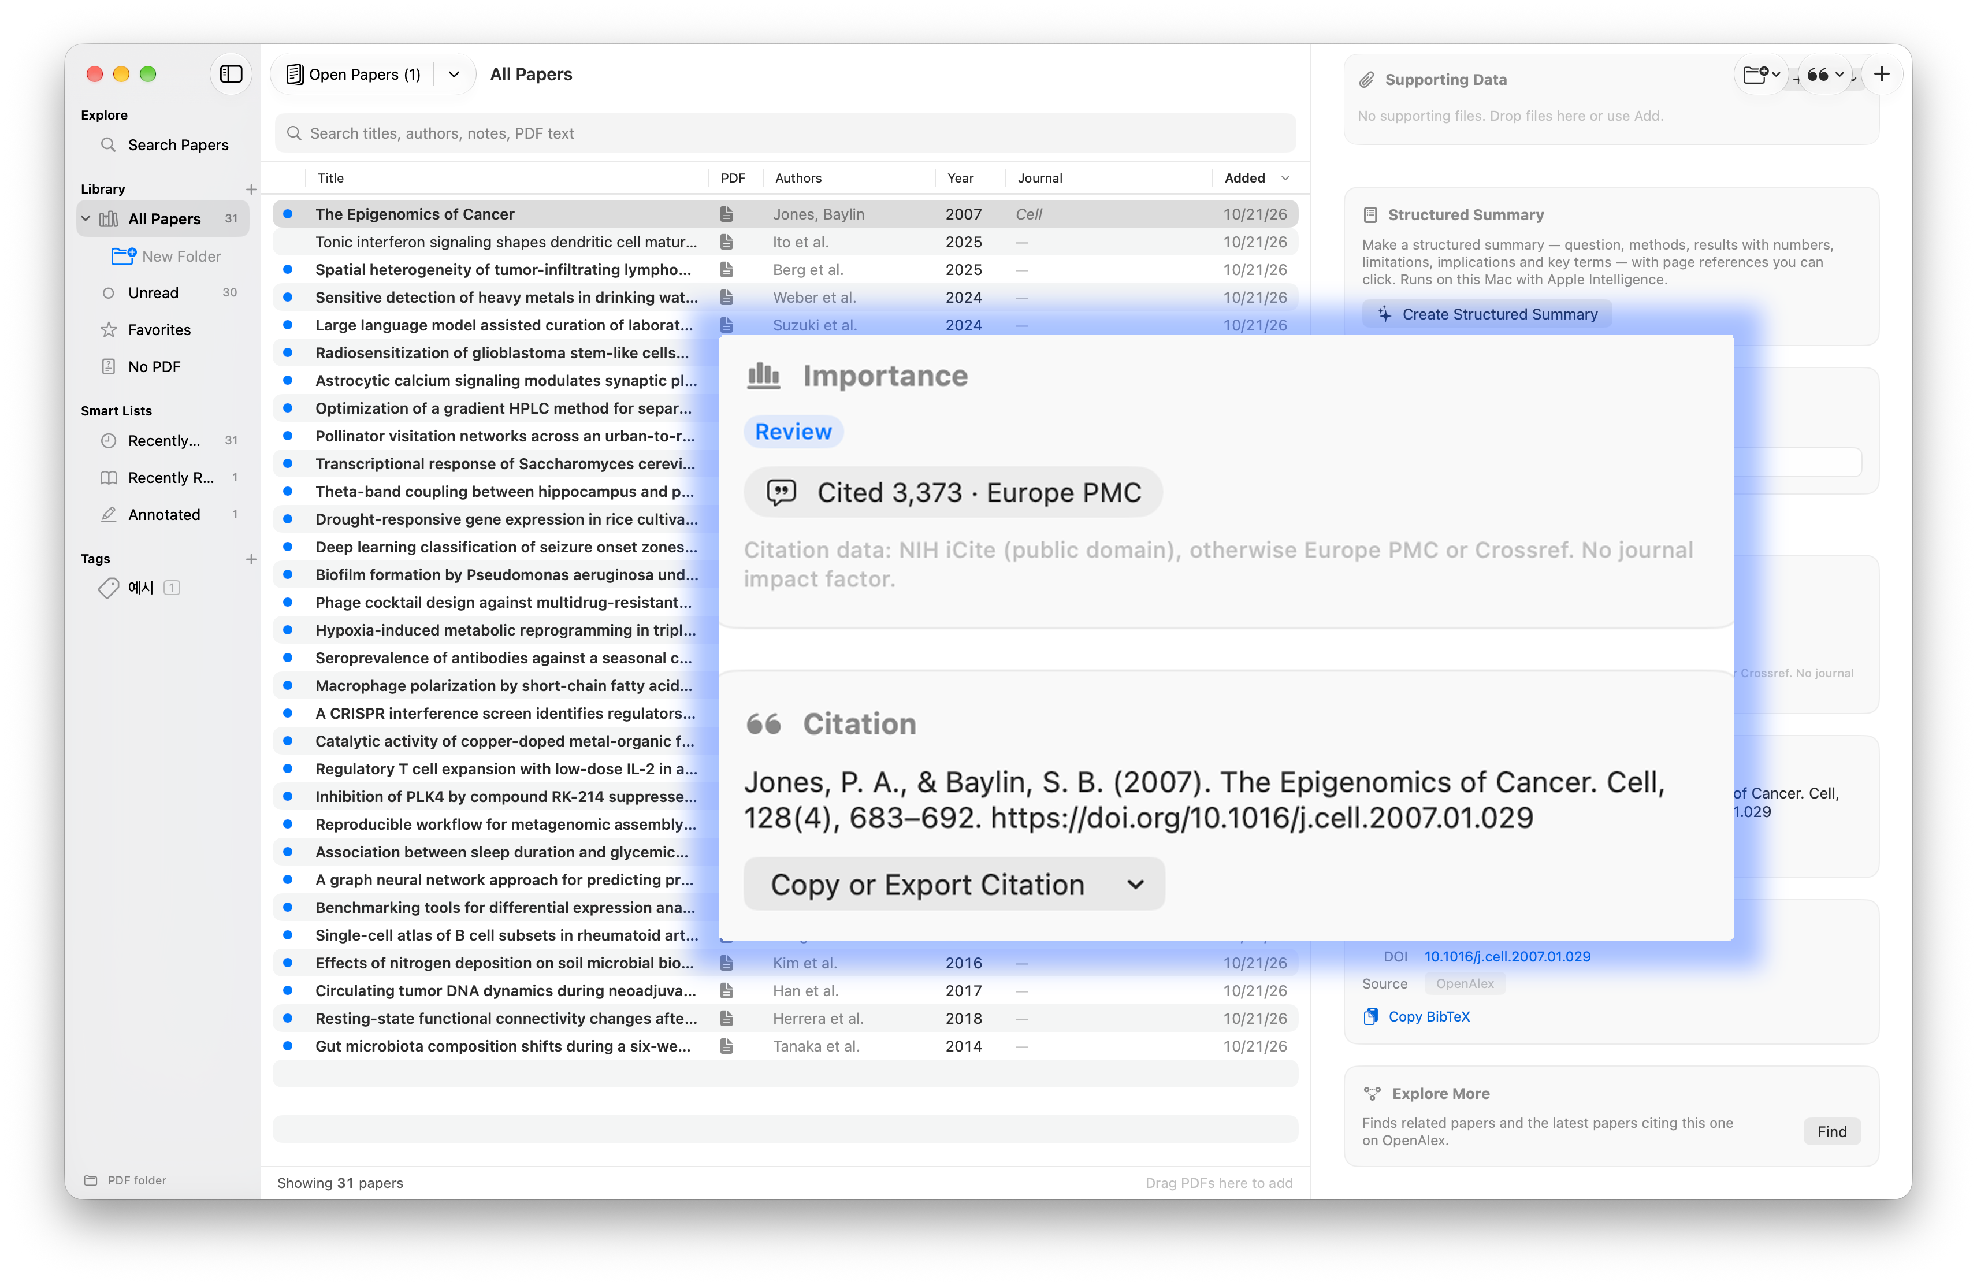Select the 'Tonic interferon signaling shapes dendritic' paper row

(x=785, y=242)
